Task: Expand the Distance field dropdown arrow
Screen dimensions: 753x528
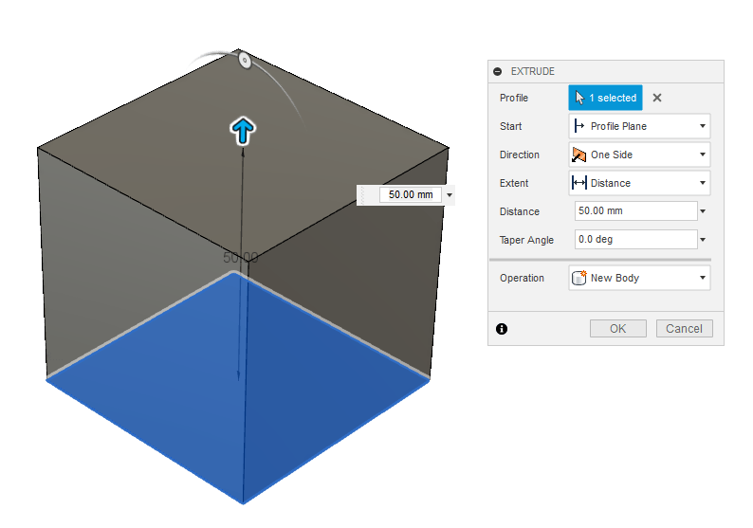Action: click(703, 211)
